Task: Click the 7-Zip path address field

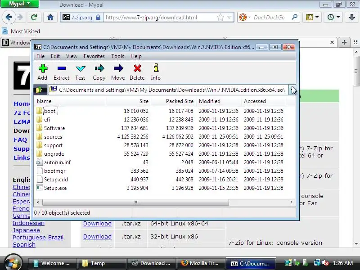Action: [168, 90]
